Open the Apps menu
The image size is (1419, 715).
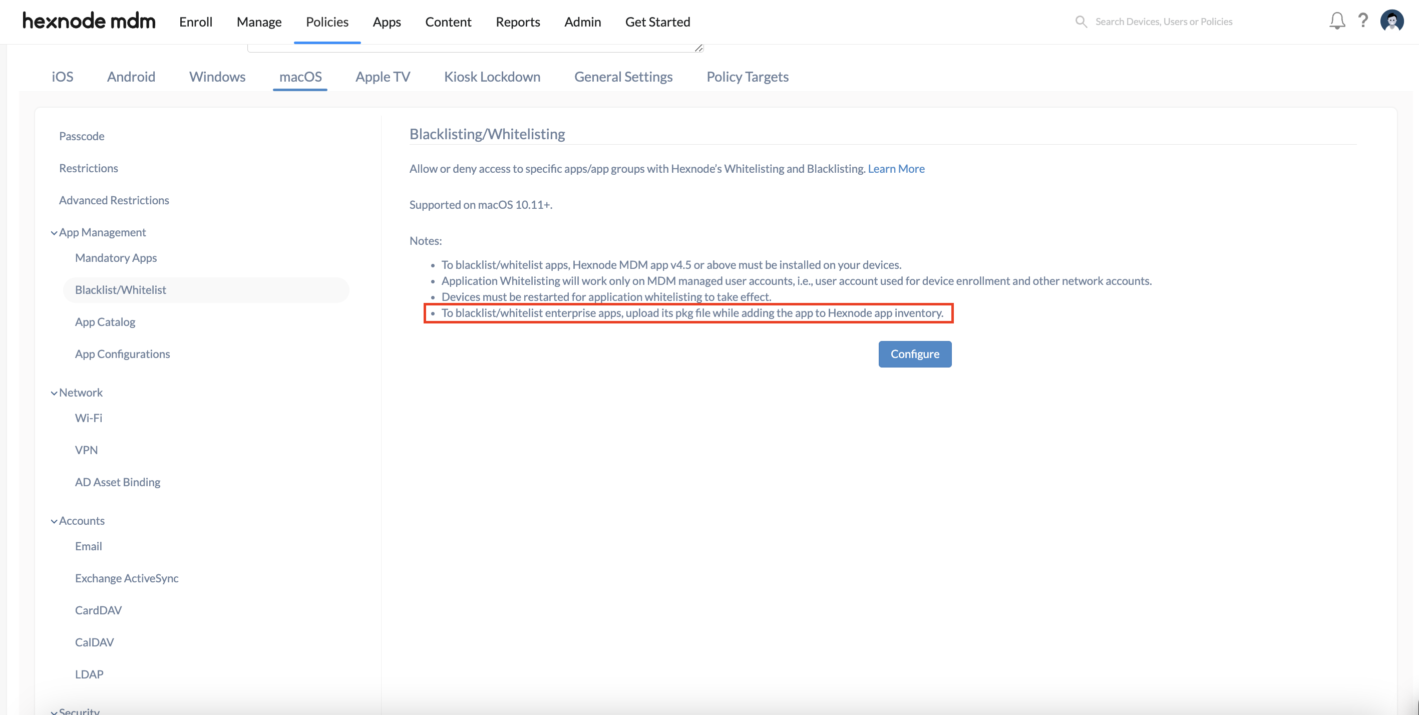tap(387, 22)
